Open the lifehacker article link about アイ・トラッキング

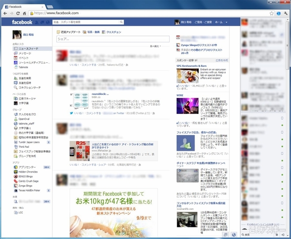click(123, 145)
